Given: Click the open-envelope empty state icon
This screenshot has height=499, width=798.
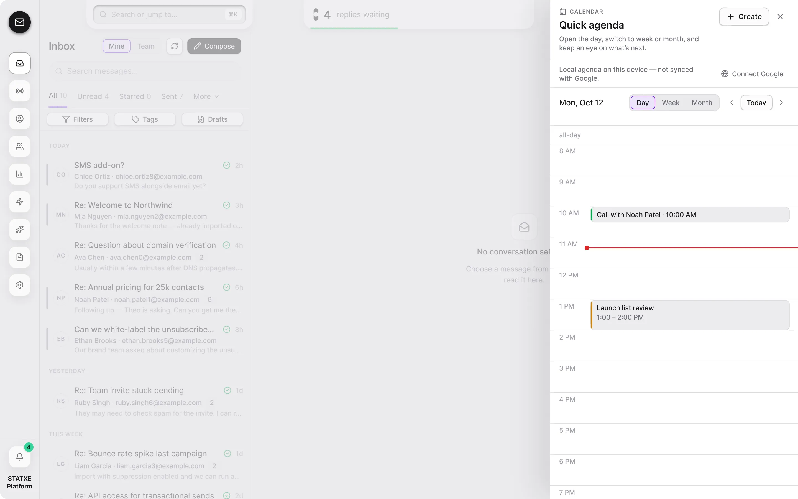Looking at the screenshot, I should 524,227.
